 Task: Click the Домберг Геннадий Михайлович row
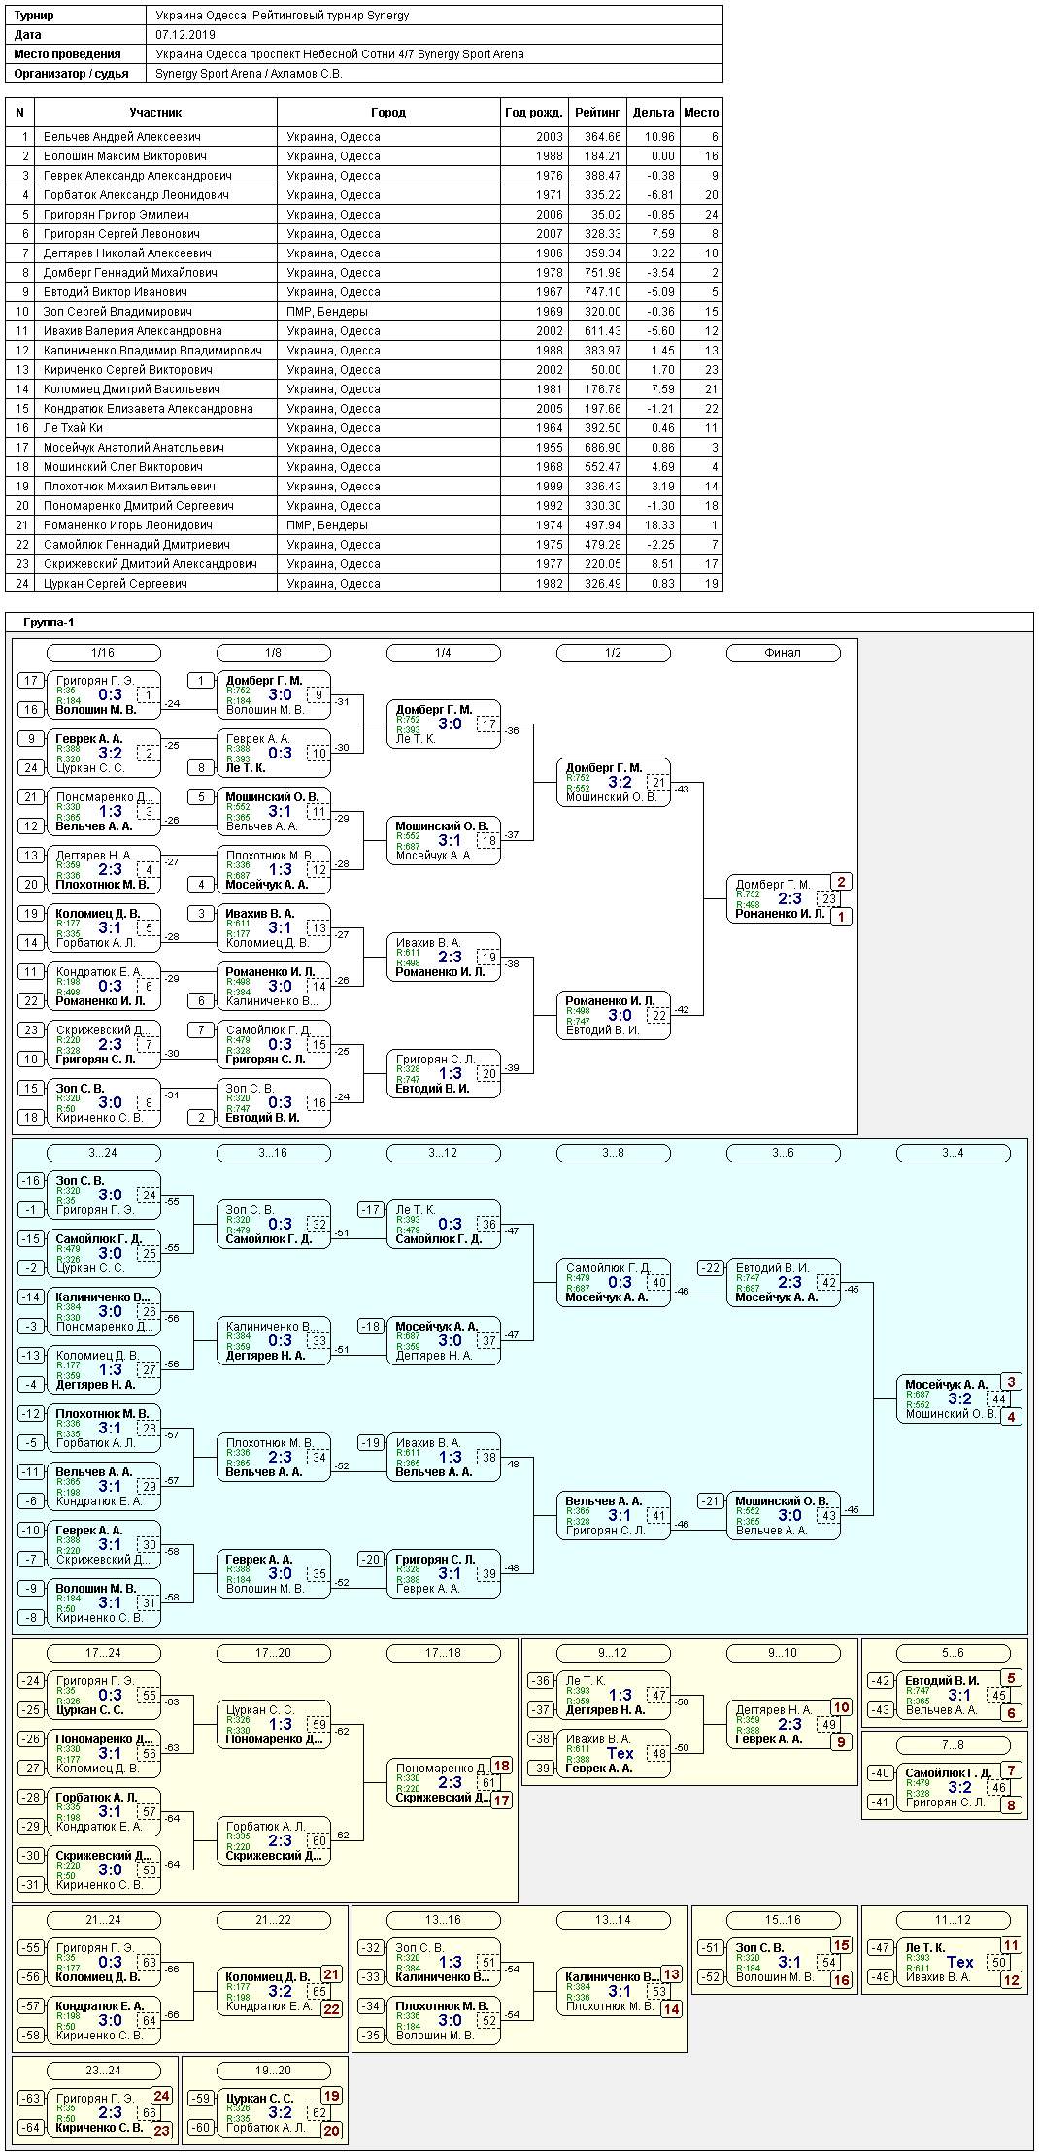[364, 273]
